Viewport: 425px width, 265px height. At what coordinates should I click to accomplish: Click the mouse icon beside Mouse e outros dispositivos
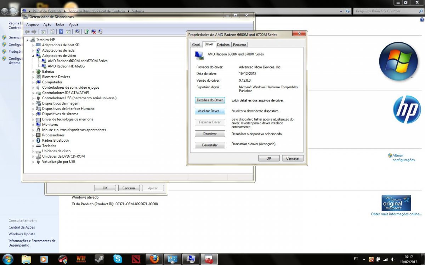click(38, 130)
